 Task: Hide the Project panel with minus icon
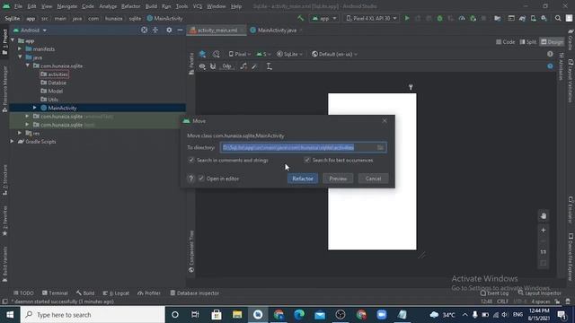point(180,30)
